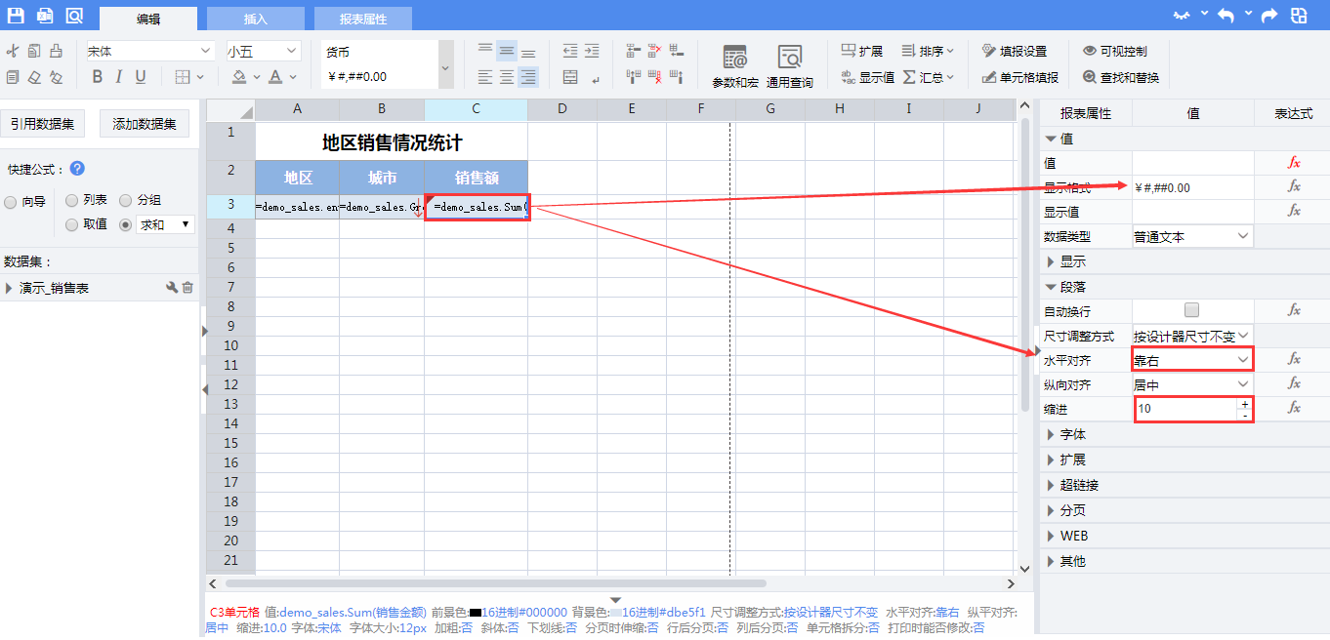
Task: Open the font name dropdown showing 宋体
Action: click(x=149, y=51)
